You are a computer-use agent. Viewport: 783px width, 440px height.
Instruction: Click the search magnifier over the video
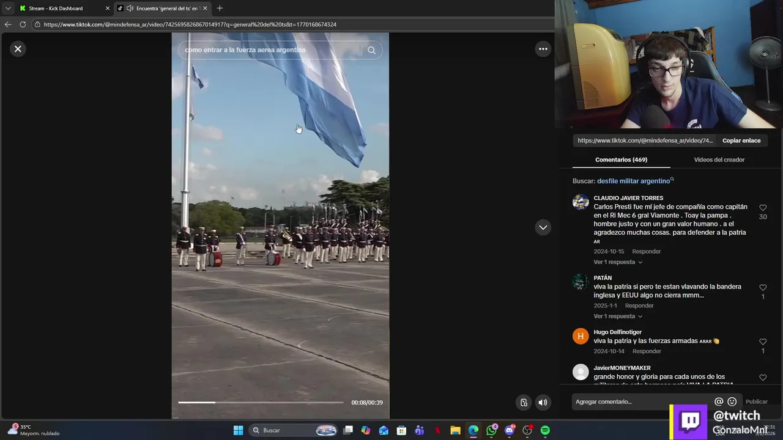(371, 50)
